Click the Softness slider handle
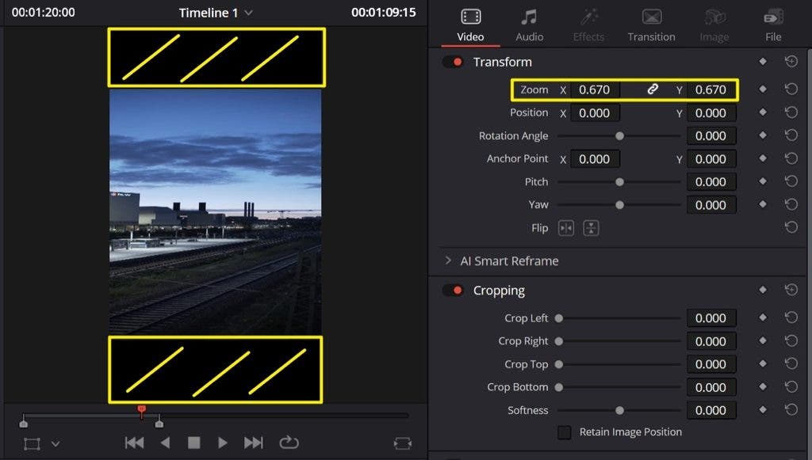 tap(619, 410)
